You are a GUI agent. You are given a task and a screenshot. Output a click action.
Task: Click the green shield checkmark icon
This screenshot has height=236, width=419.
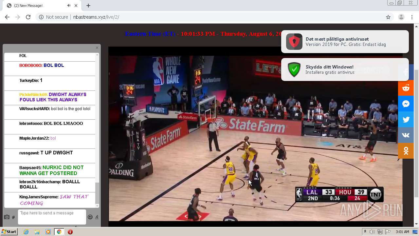(294, 69)
